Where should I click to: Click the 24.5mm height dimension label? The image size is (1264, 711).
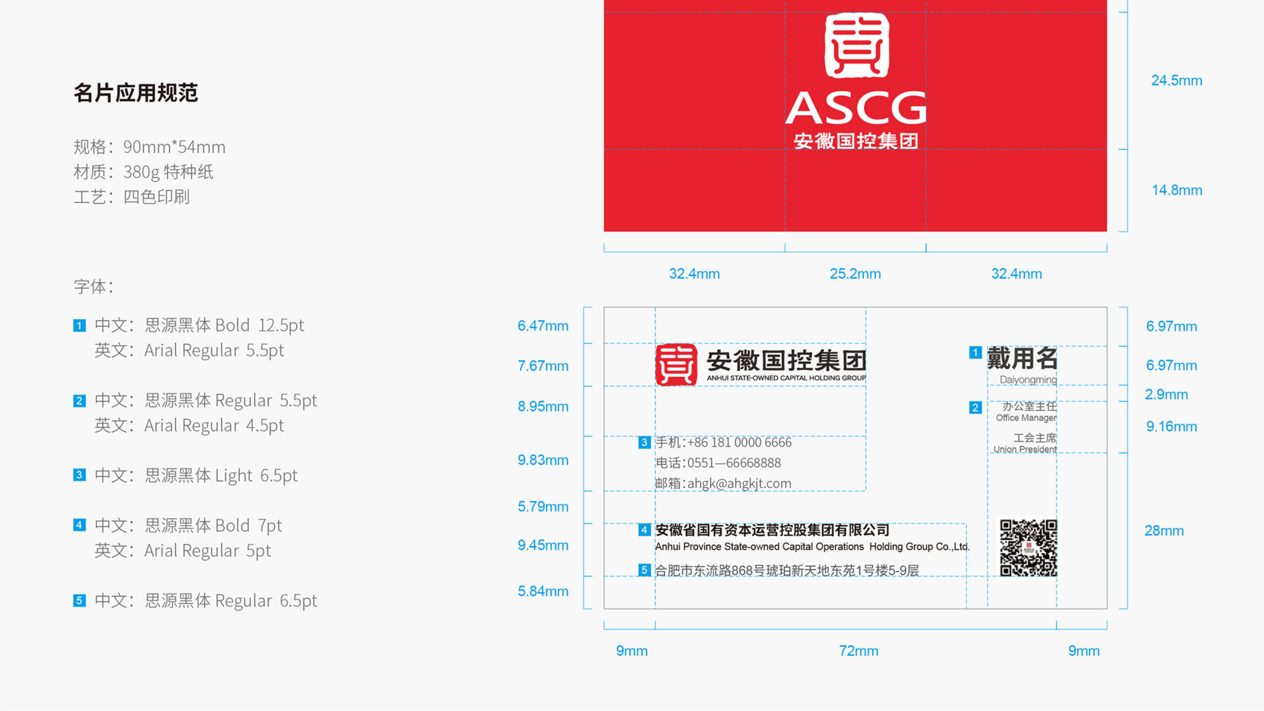(x=1176, y=81)
